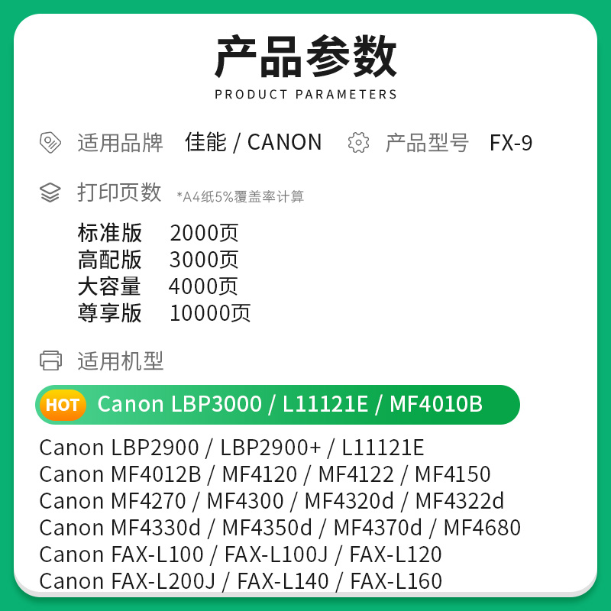Click the stacked layers icon beside 打印页数
This screenshot has width=611, height=611.
point(50,192)
